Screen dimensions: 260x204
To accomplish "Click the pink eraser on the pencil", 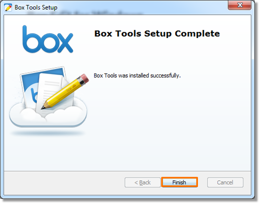I will click(x=85, y=79).
